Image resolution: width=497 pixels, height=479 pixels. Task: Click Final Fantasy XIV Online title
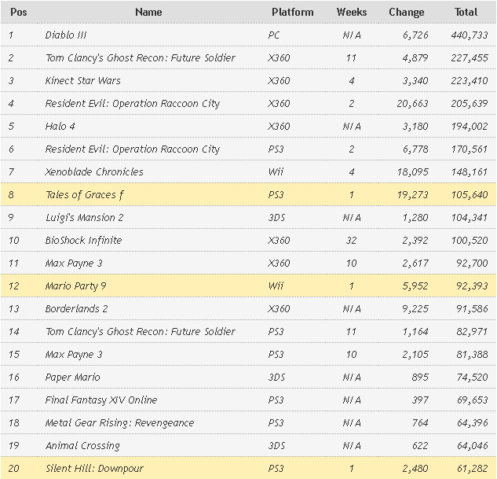click(100, 400)
